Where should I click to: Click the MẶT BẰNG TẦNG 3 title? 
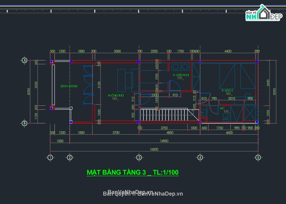132,173
